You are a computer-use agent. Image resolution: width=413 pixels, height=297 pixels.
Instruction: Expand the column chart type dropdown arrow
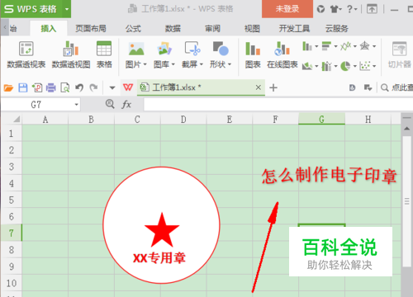point(316,46)
